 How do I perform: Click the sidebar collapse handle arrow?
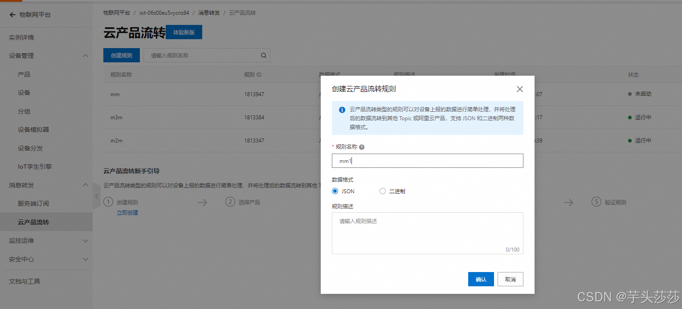(97, 196)
